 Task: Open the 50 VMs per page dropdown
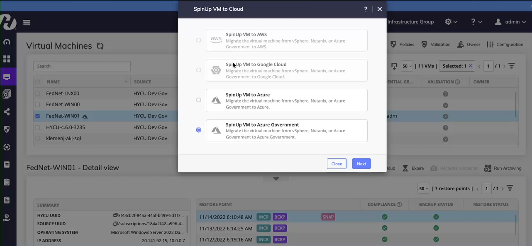(x=407, y=65)
